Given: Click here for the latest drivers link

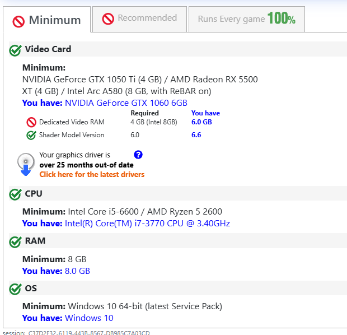Looking at the screenshot, I should [x=92, y=175].
